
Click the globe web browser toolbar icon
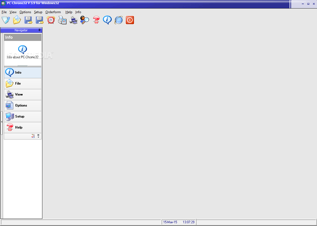coord(119,20)
